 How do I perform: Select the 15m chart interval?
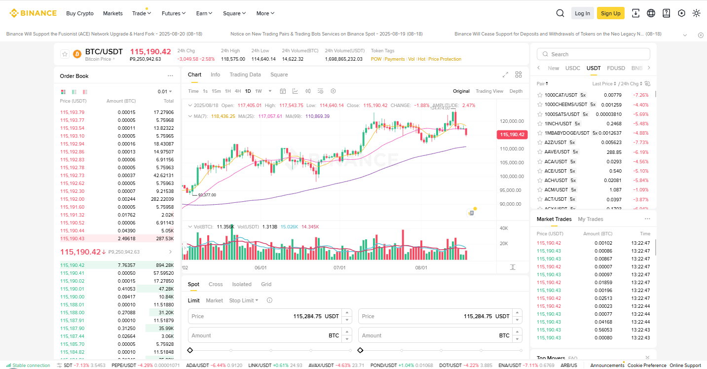click(216, 91)
